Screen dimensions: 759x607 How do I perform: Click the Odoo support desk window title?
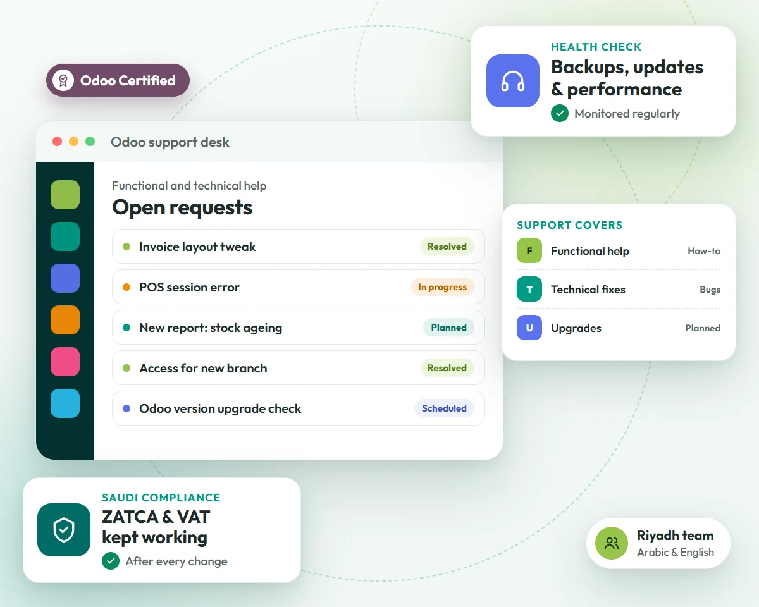[170, 142]
